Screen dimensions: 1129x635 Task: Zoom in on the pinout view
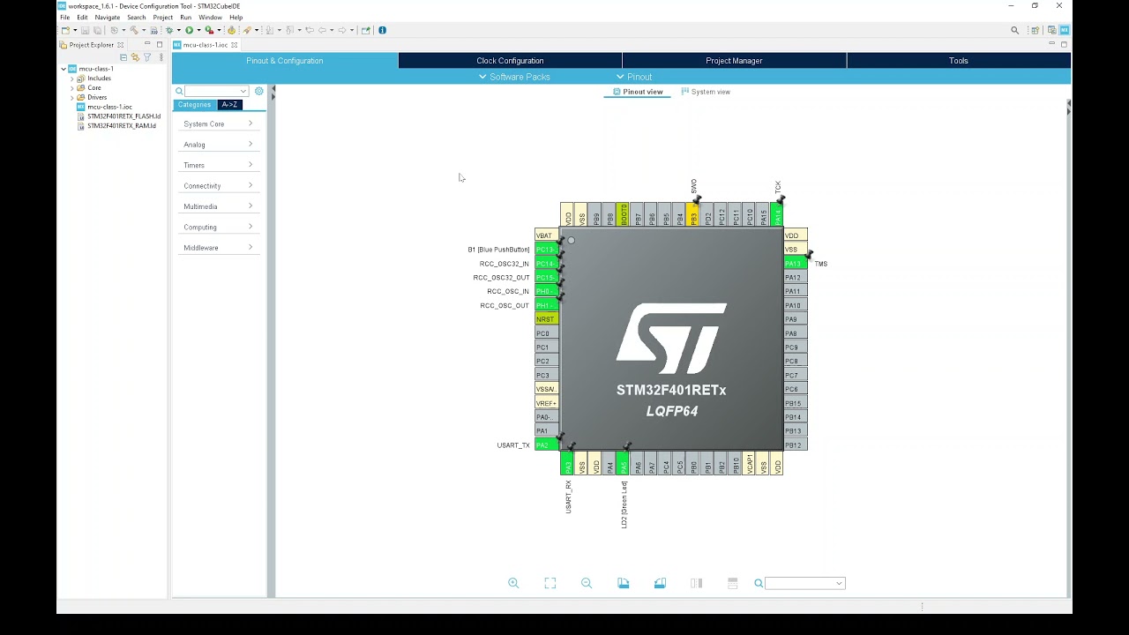[513, 583]
